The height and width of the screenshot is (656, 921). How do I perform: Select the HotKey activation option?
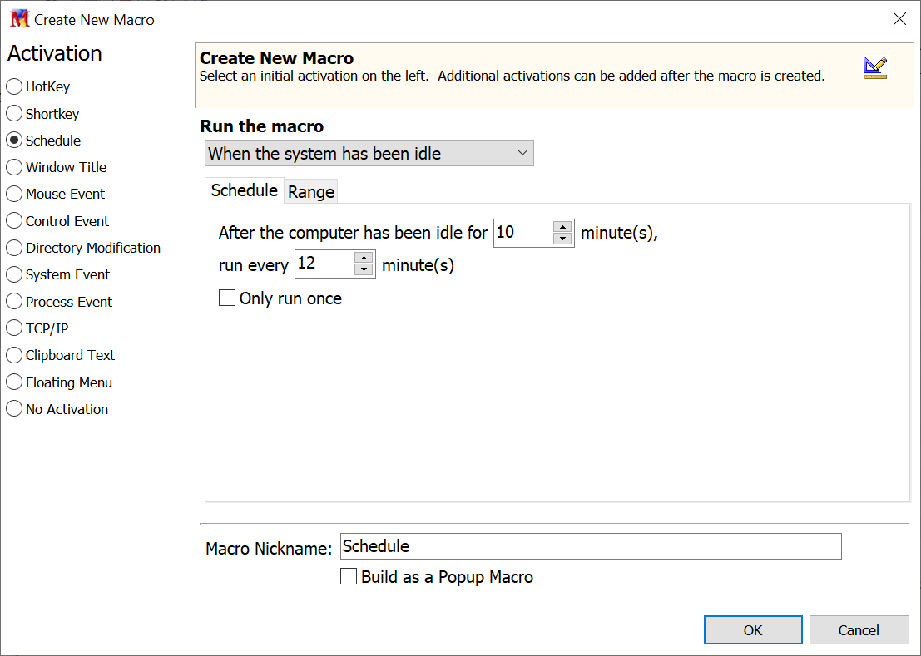tap(14, 86)
